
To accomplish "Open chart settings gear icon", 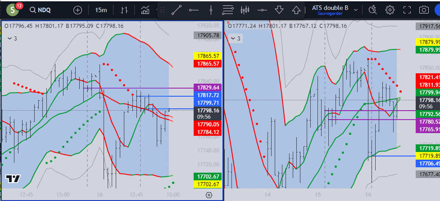I will (x=390, y=10).
